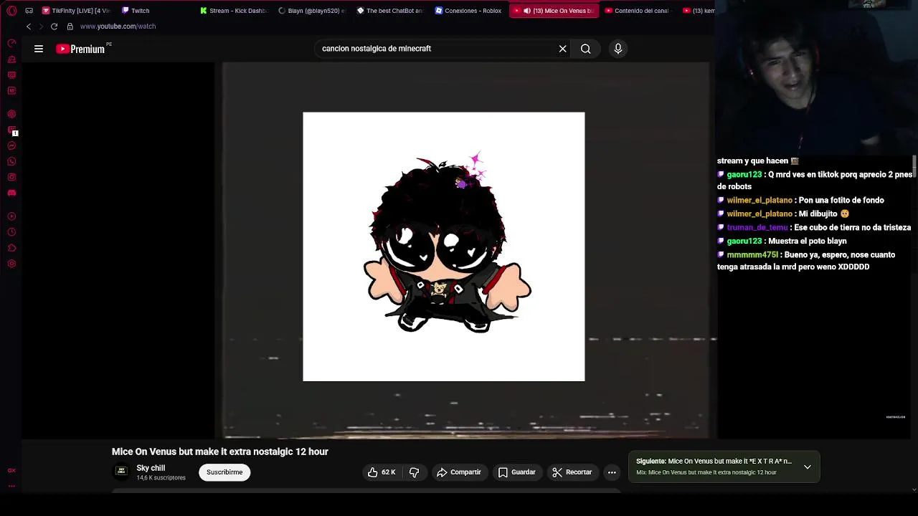Click gaoru123 on Muestra el poto message

(744, 241)
